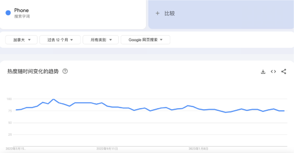
Task: Open the embed code icon
Action: (273, 71)
